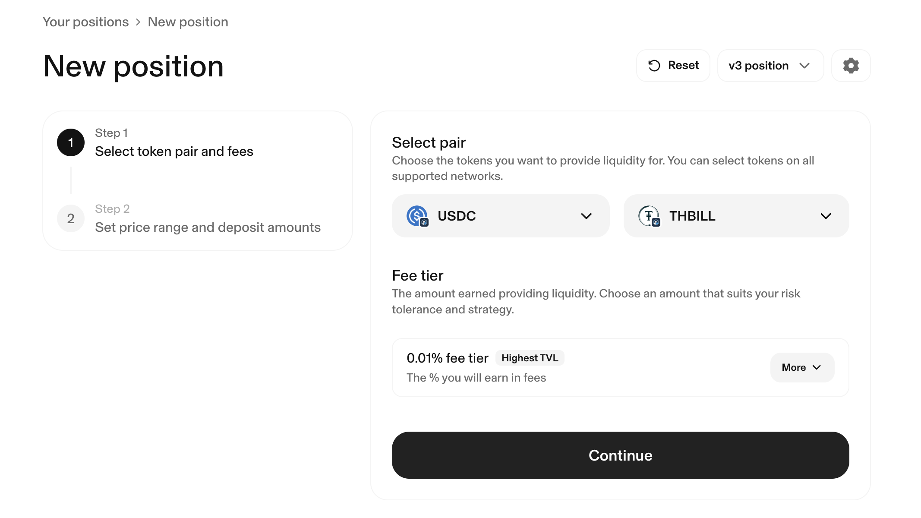Click the Reset button label
The image size is (921, 518).
pos(683,66)
